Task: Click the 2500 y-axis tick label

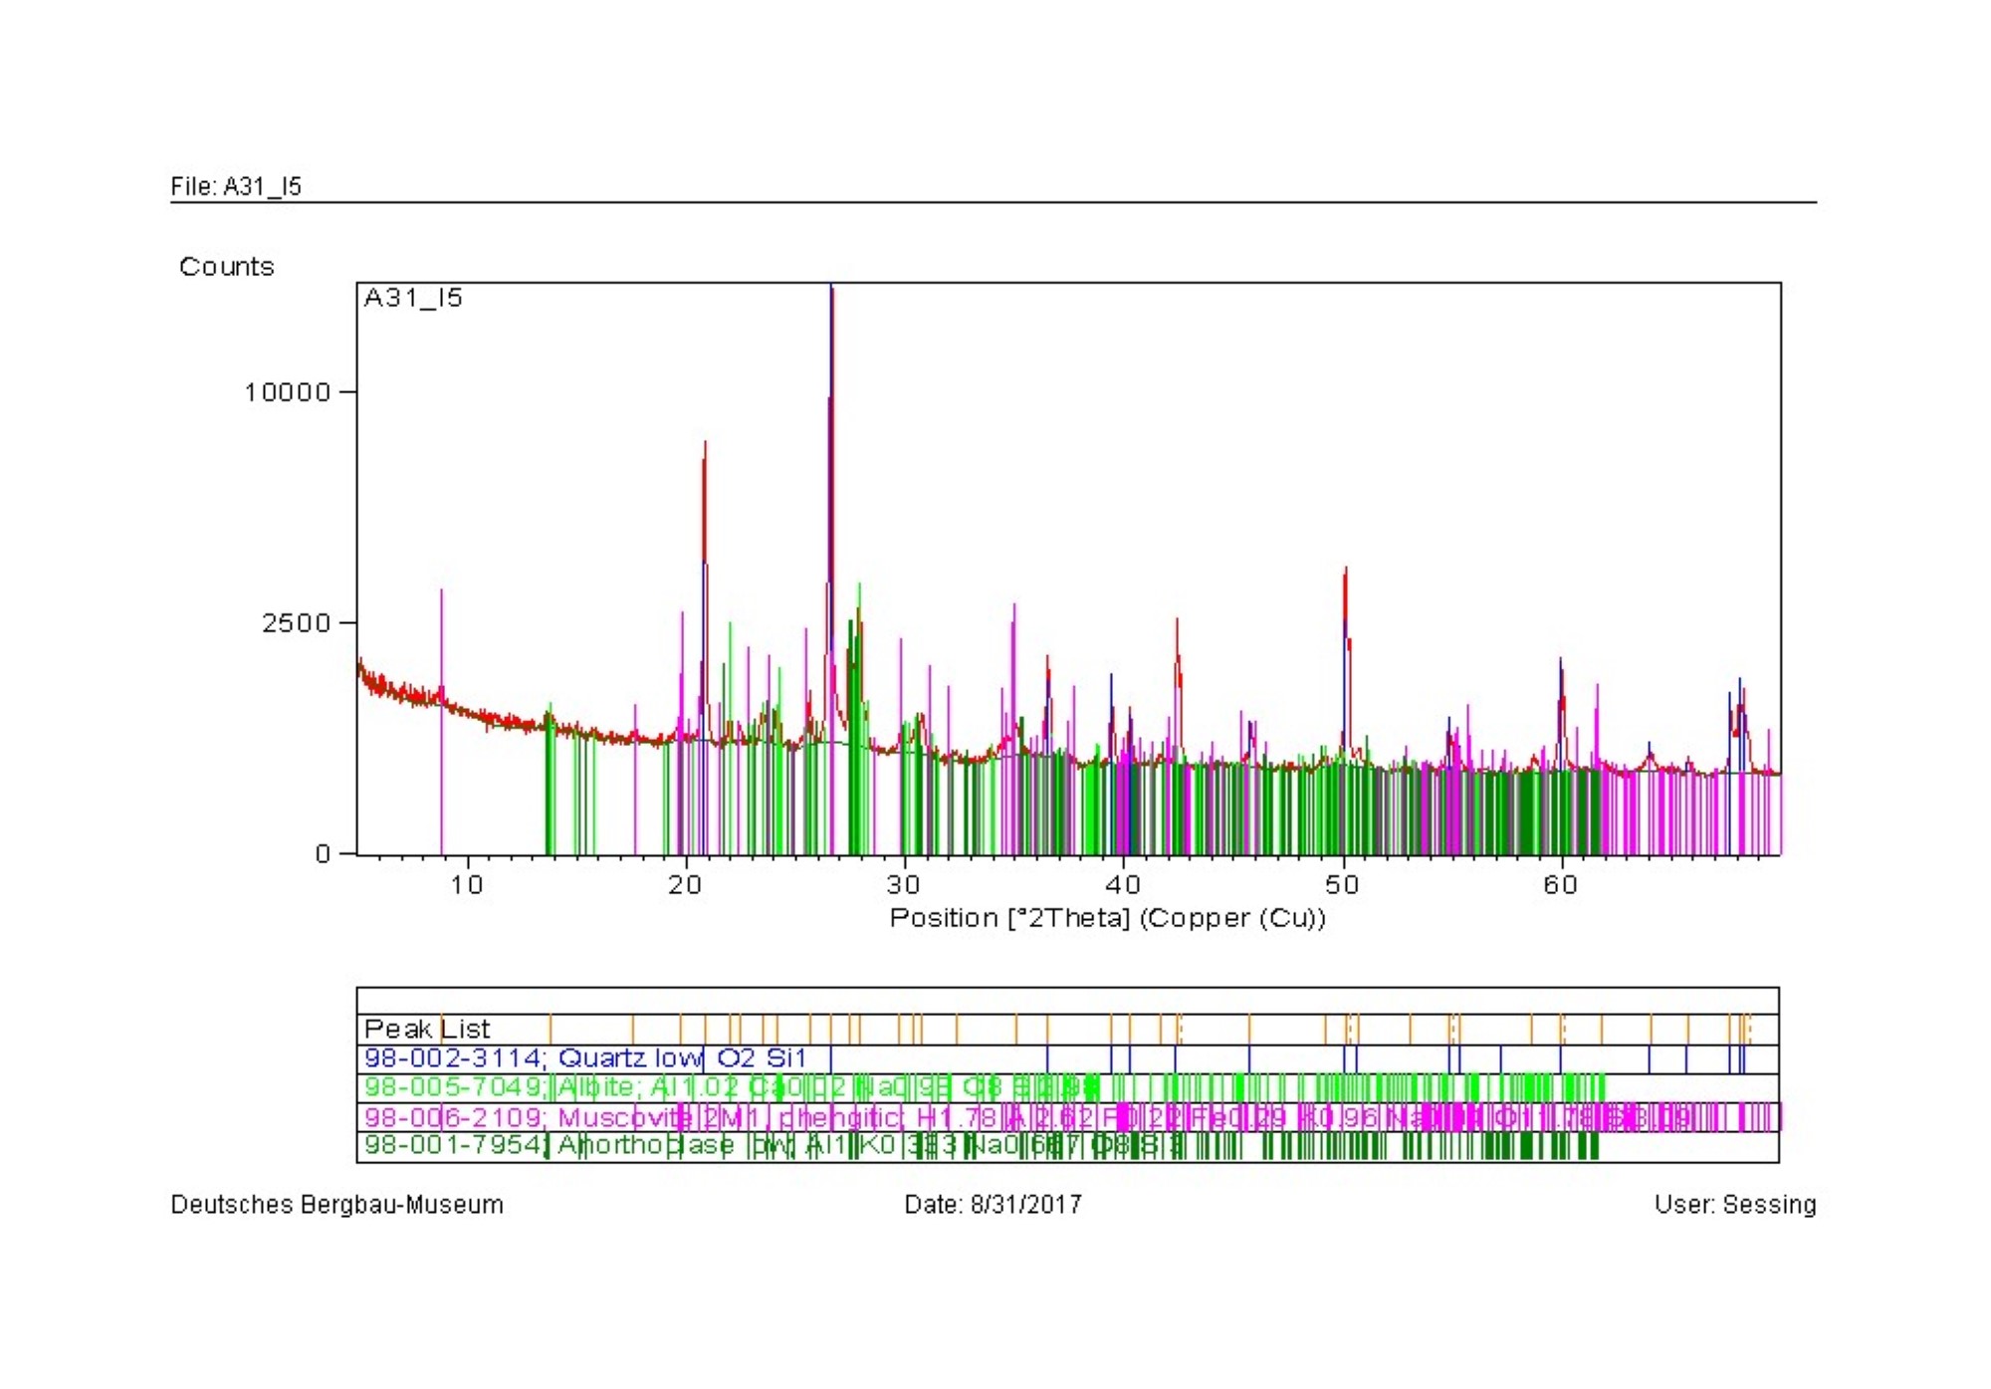Action: 295,623
